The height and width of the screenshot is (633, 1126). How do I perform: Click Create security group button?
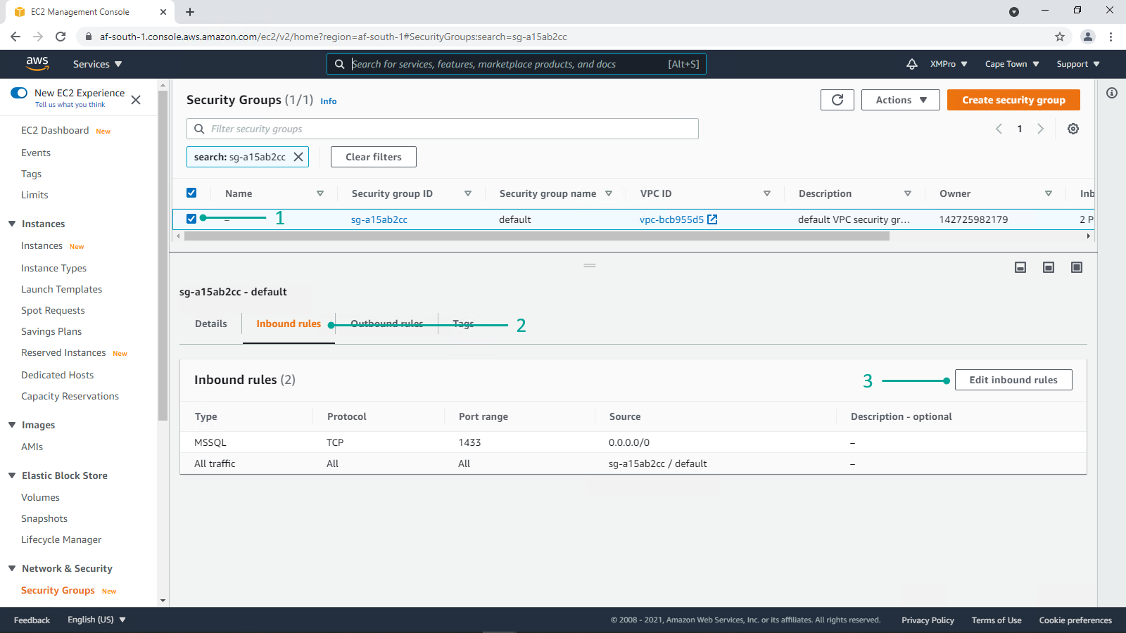pyautogui.click(x=1013, y=100)
